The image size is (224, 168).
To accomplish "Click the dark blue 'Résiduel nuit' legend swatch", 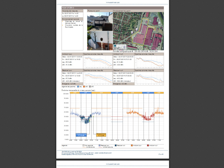I will click(116, 145).
